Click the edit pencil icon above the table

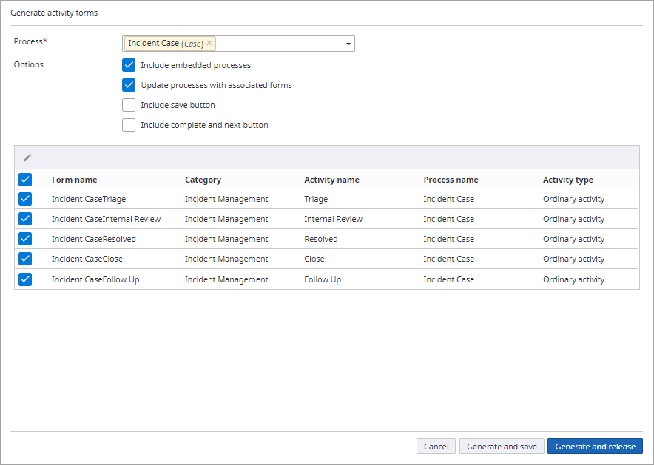(x=27, y=157)
